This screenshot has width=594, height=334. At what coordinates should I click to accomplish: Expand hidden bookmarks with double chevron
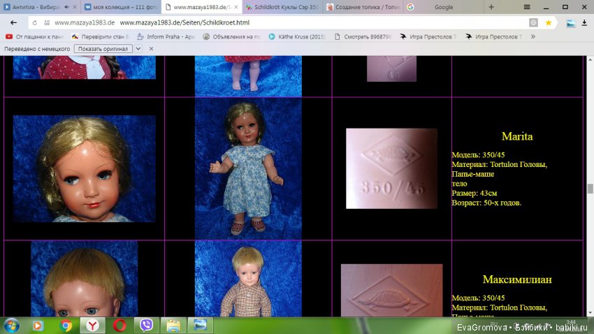(x=533, y=36)
